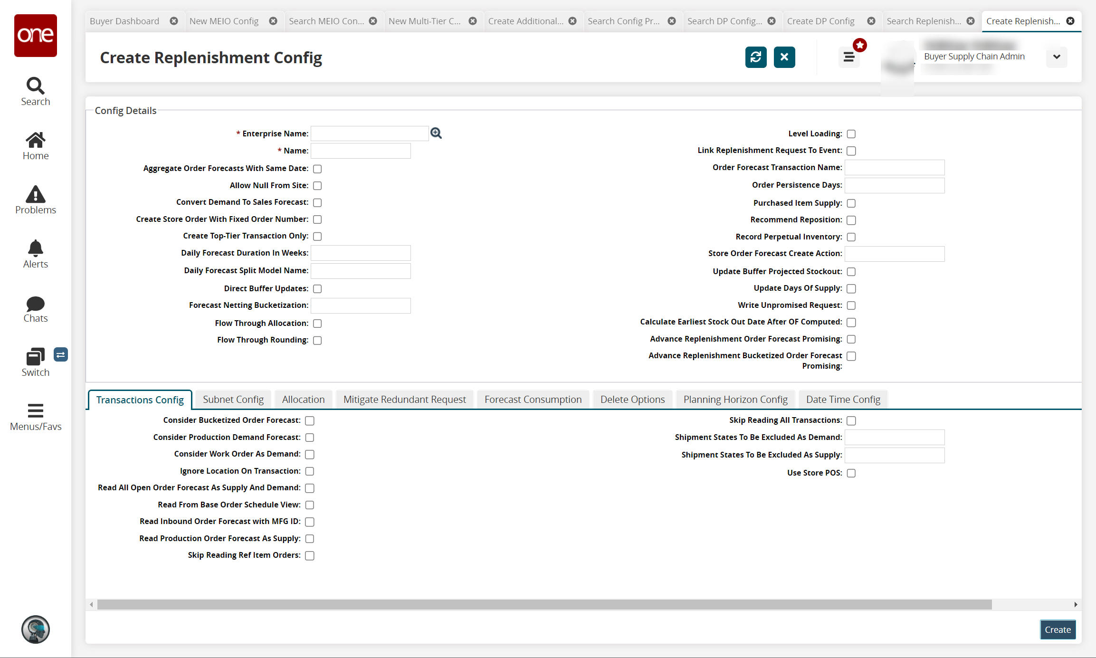Switch to the Subnet Config tab
Screen dimensions: 1096x658
[x=233, y=400]
